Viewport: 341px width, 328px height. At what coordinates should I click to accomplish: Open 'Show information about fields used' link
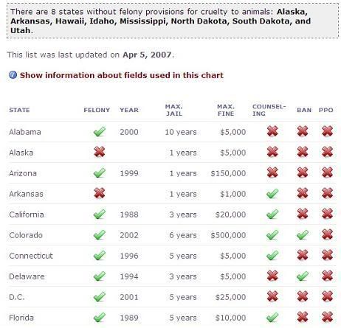coord(122,75)
